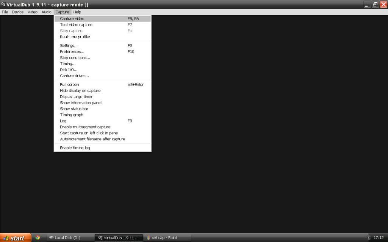
Task: Click the system clock in the taskbar
Action: point(379,238)
